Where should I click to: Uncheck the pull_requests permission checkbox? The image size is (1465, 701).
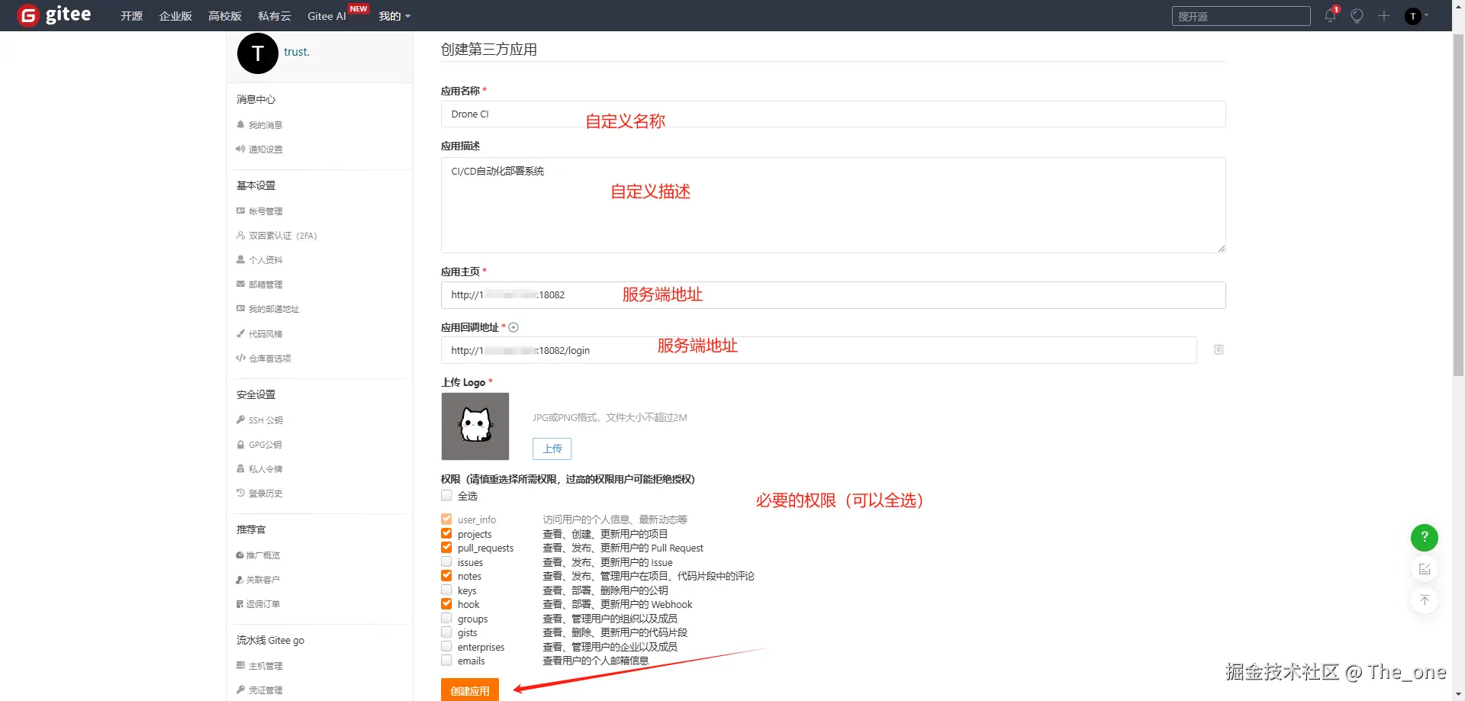click(x=446, y=548)
